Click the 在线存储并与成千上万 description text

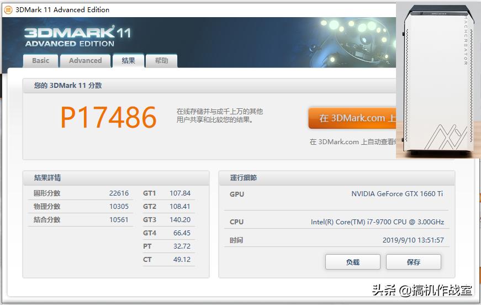(x=220, y=115)
